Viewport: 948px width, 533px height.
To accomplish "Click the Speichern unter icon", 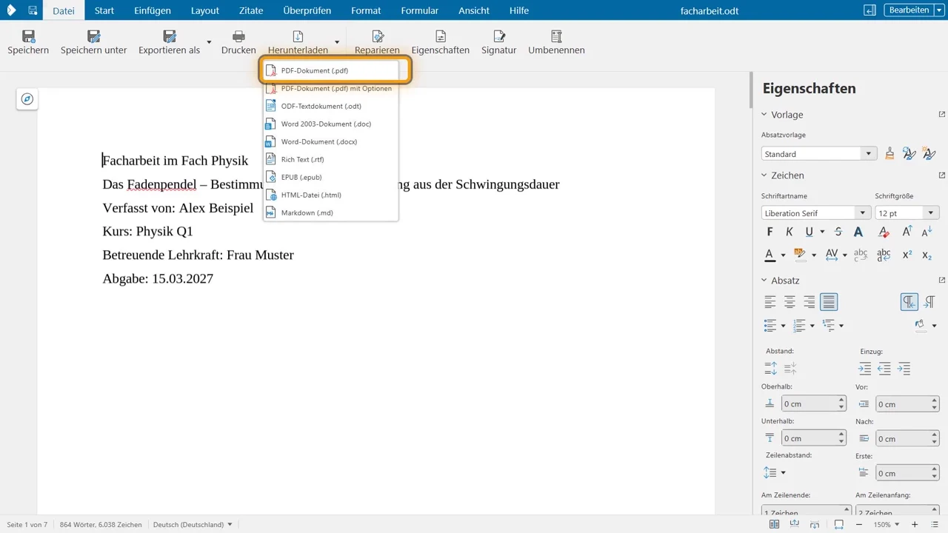I will [93, 36].
